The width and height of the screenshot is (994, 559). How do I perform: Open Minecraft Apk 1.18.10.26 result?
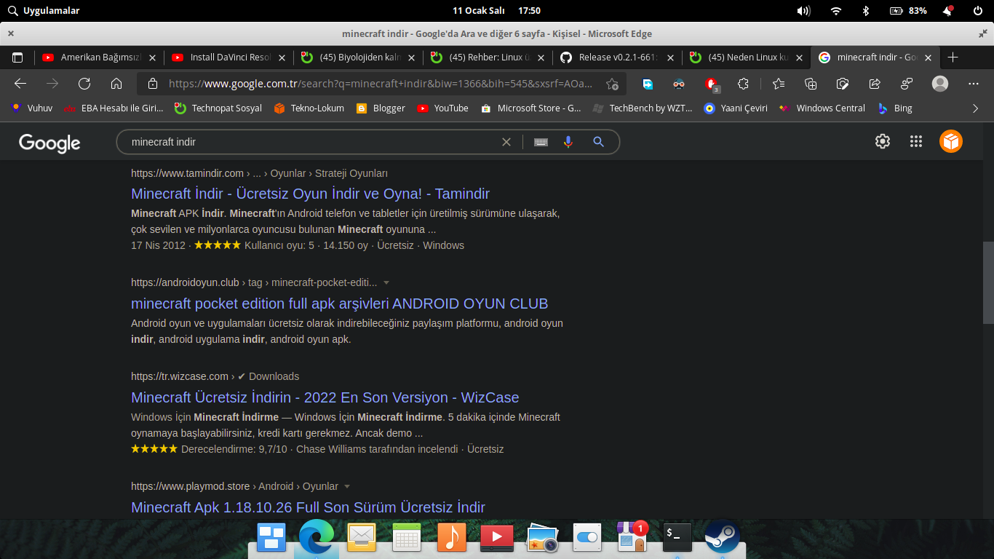(308, 507)
